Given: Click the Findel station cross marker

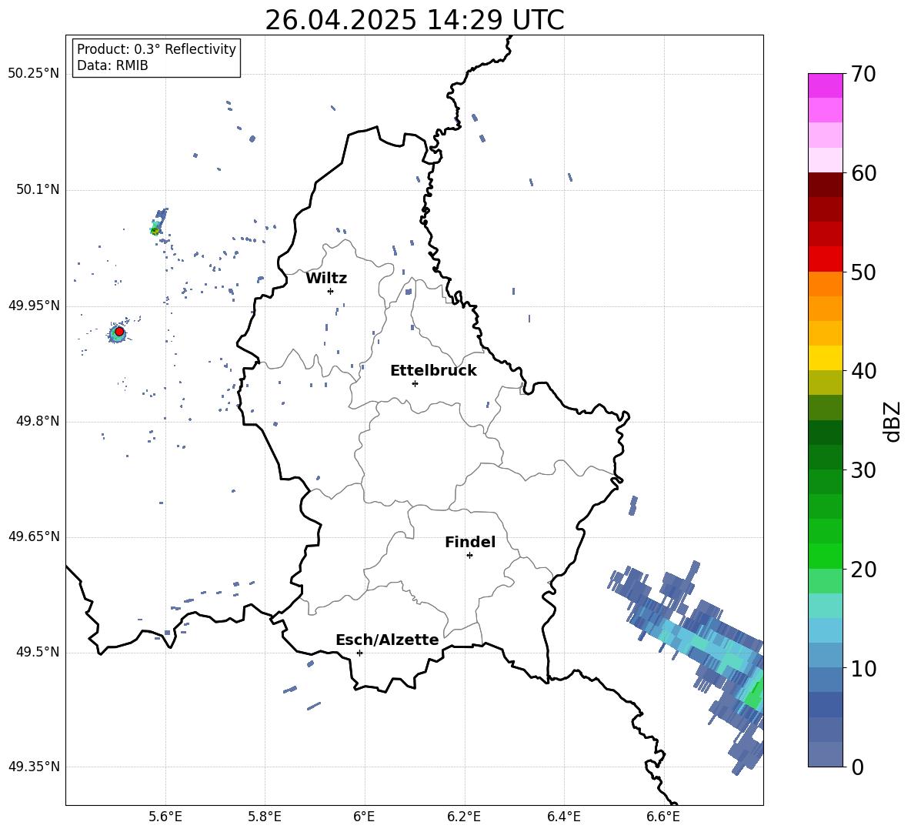Looking at the screenshot, I should click(469, 556).
